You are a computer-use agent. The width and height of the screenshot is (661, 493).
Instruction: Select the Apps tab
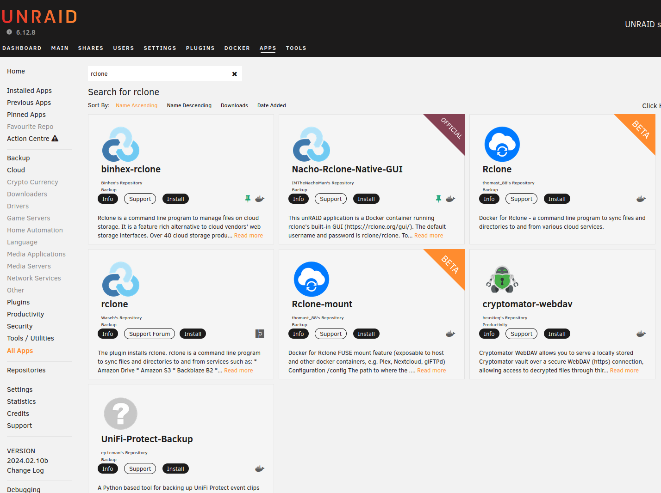[268, 48]
